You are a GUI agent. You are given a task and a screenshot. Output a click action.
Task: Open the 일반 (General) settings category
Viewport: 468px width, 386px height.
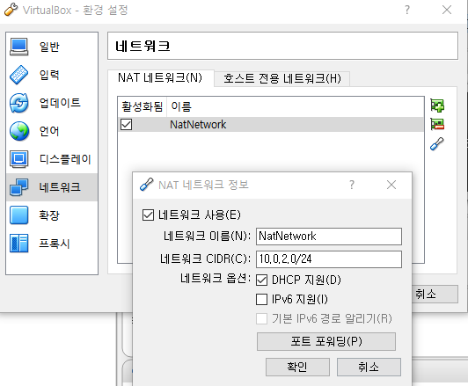coord(52,47)
